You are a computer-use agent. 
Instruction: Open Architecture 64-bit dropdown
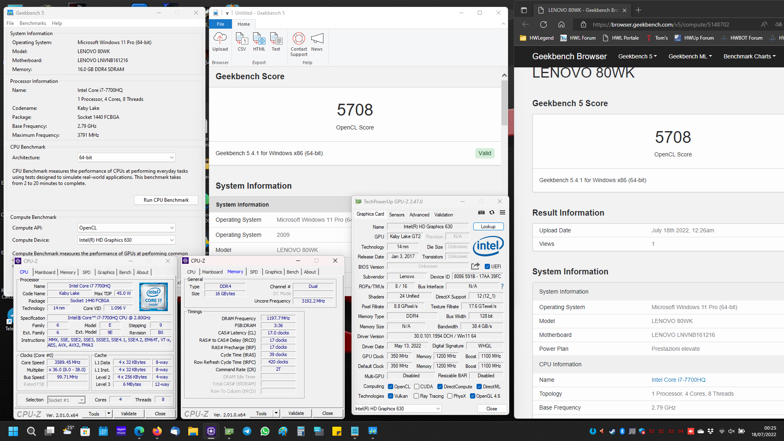(127, 158)
